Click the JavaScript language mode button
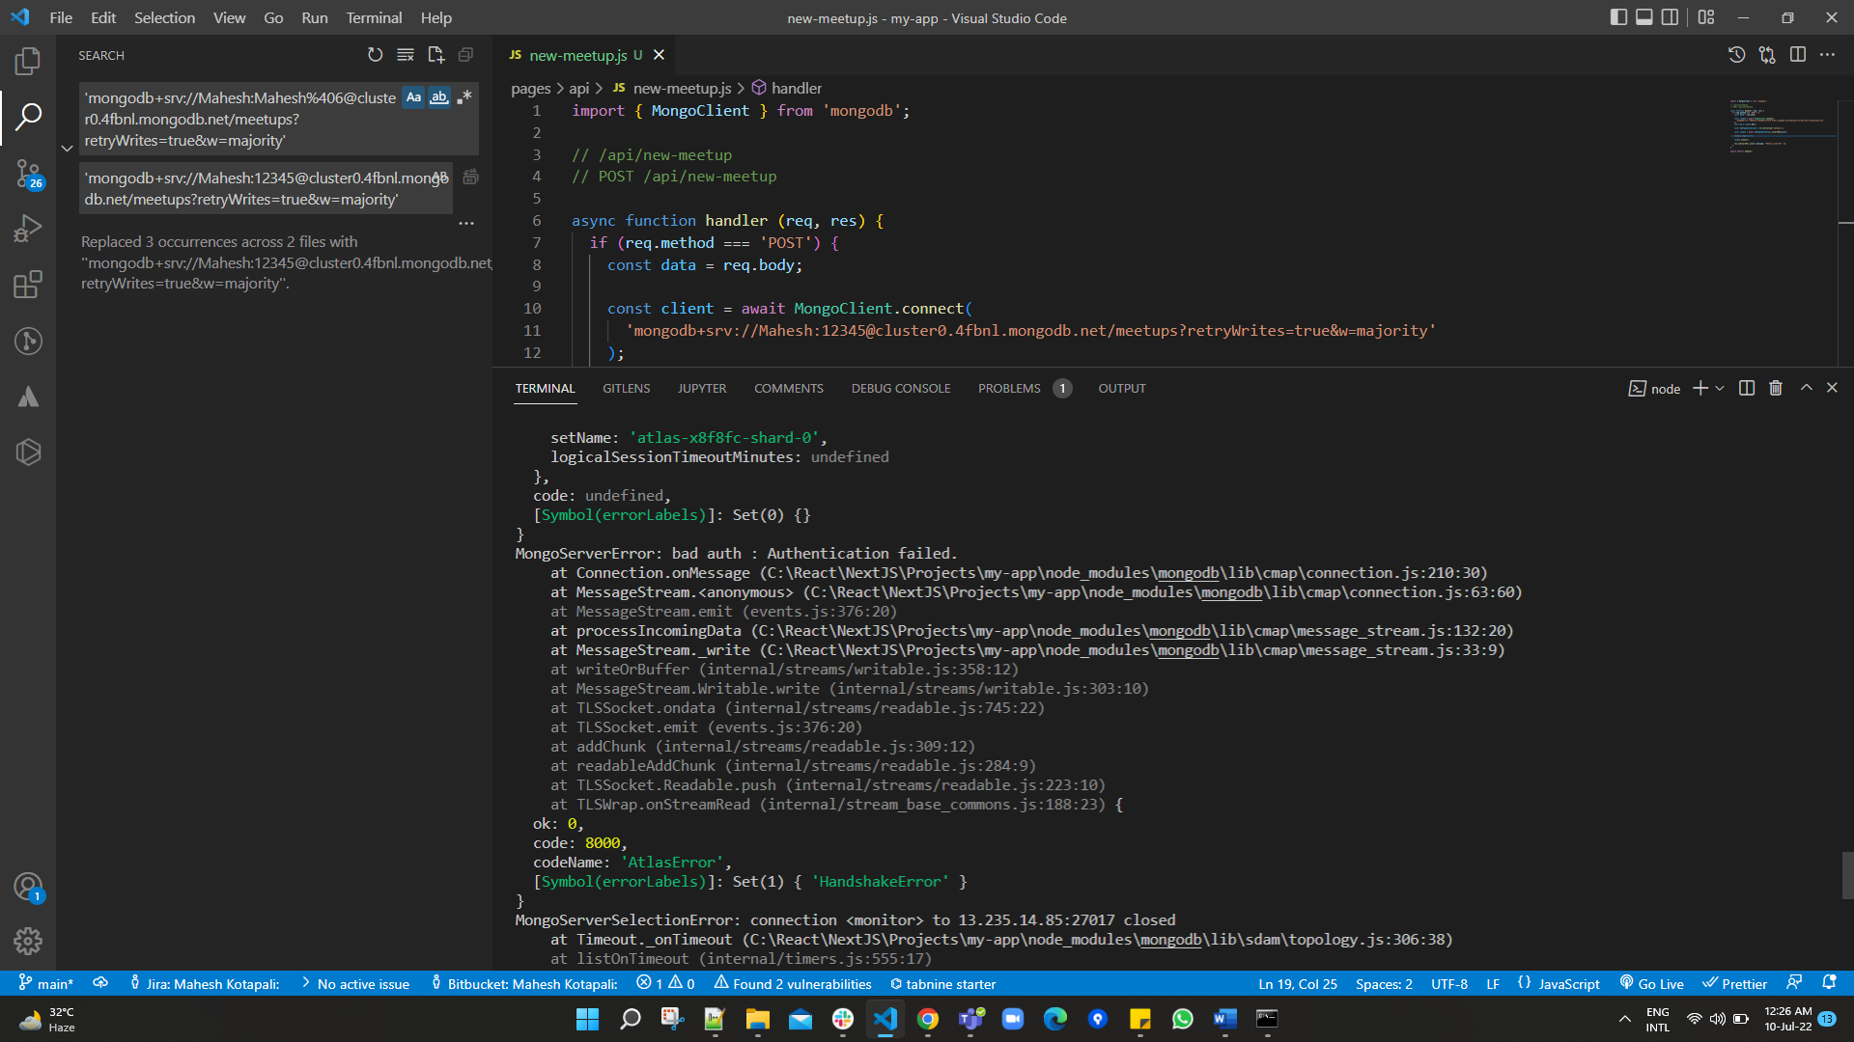The height and width of the screenshot is (1042, 1854). click(x=1568, y=984)
